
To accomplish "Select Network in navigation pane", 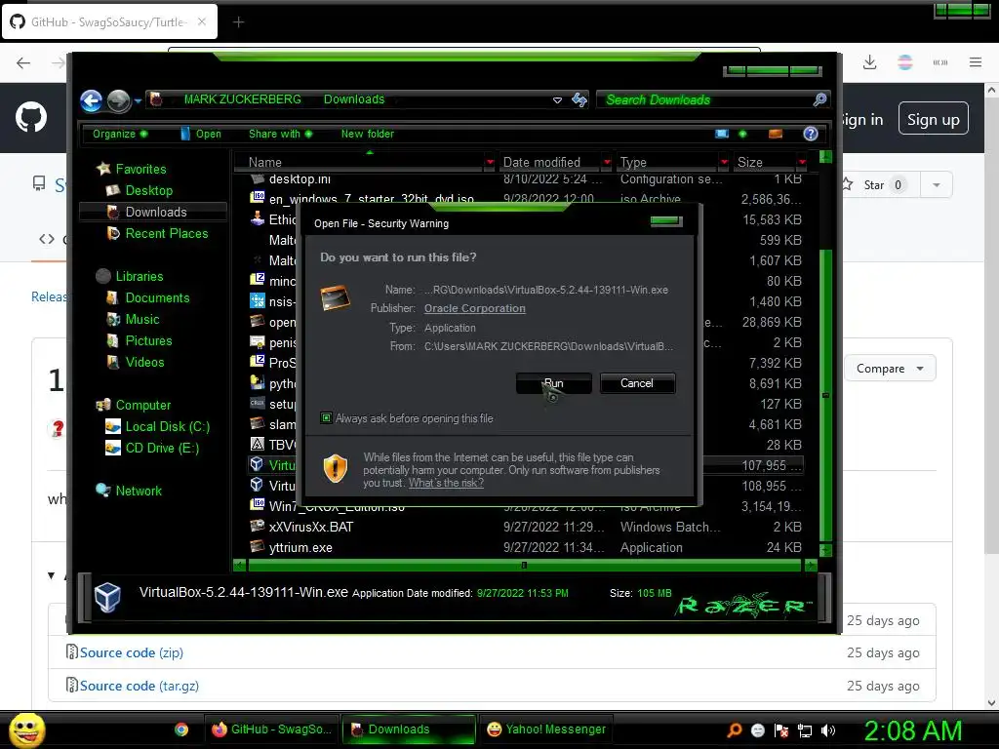I will pos(139,492).
